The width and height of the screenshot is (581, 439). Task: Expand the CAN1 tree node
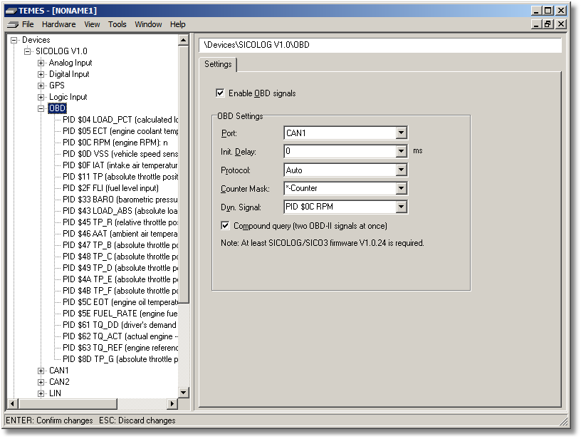point(41,371)
